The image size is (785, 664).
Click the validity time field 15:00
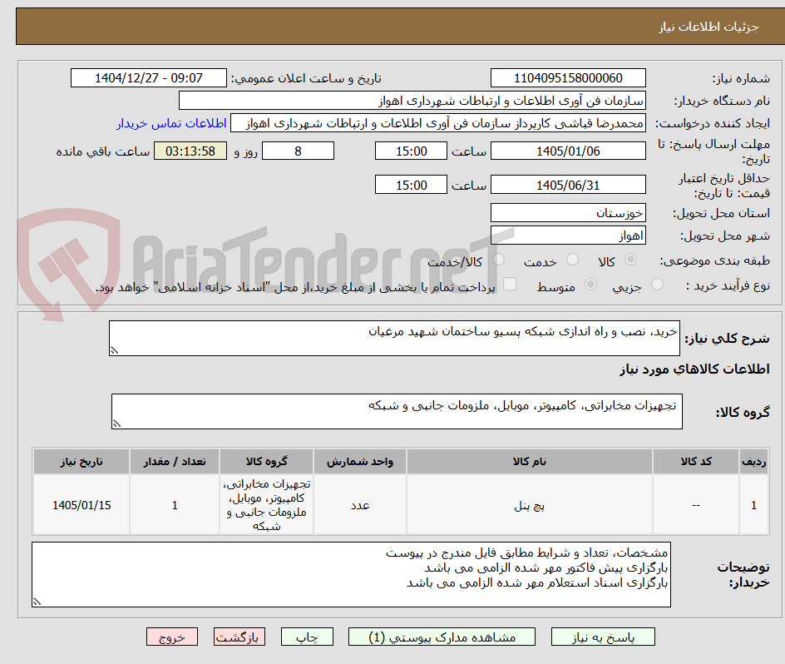coord(411,185)
